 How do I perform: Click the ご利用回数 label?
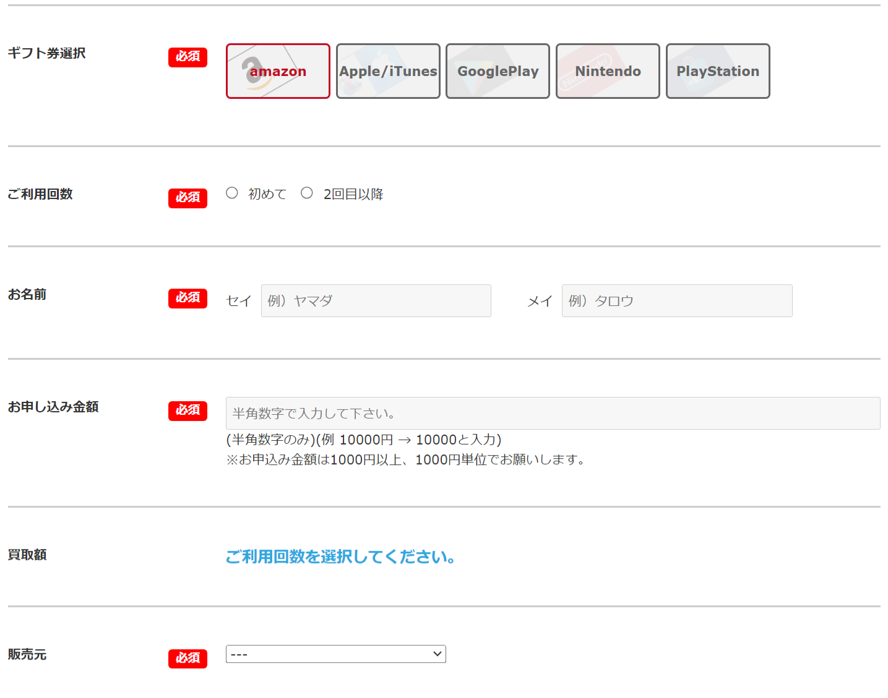pyautogui.click(x=40, y=194)
